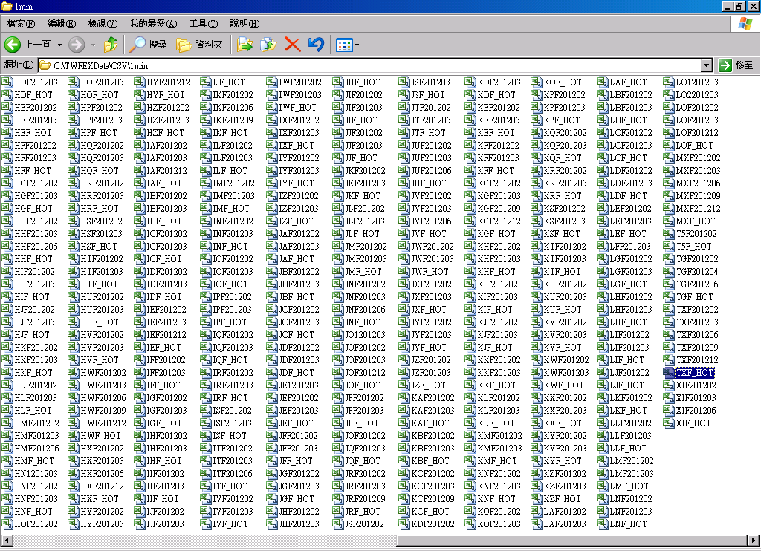
Task: Select the HOF201203 file icon
Action: [x=74, y=82]
